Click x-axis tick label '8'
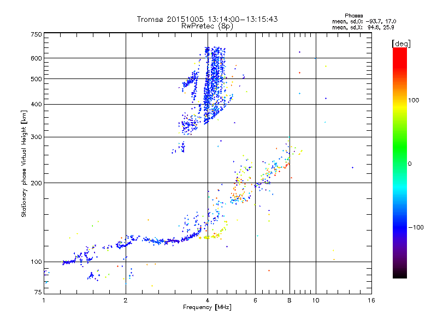This screenshot has height=327, width=437. pyautogui.click(x=290, y=300)
